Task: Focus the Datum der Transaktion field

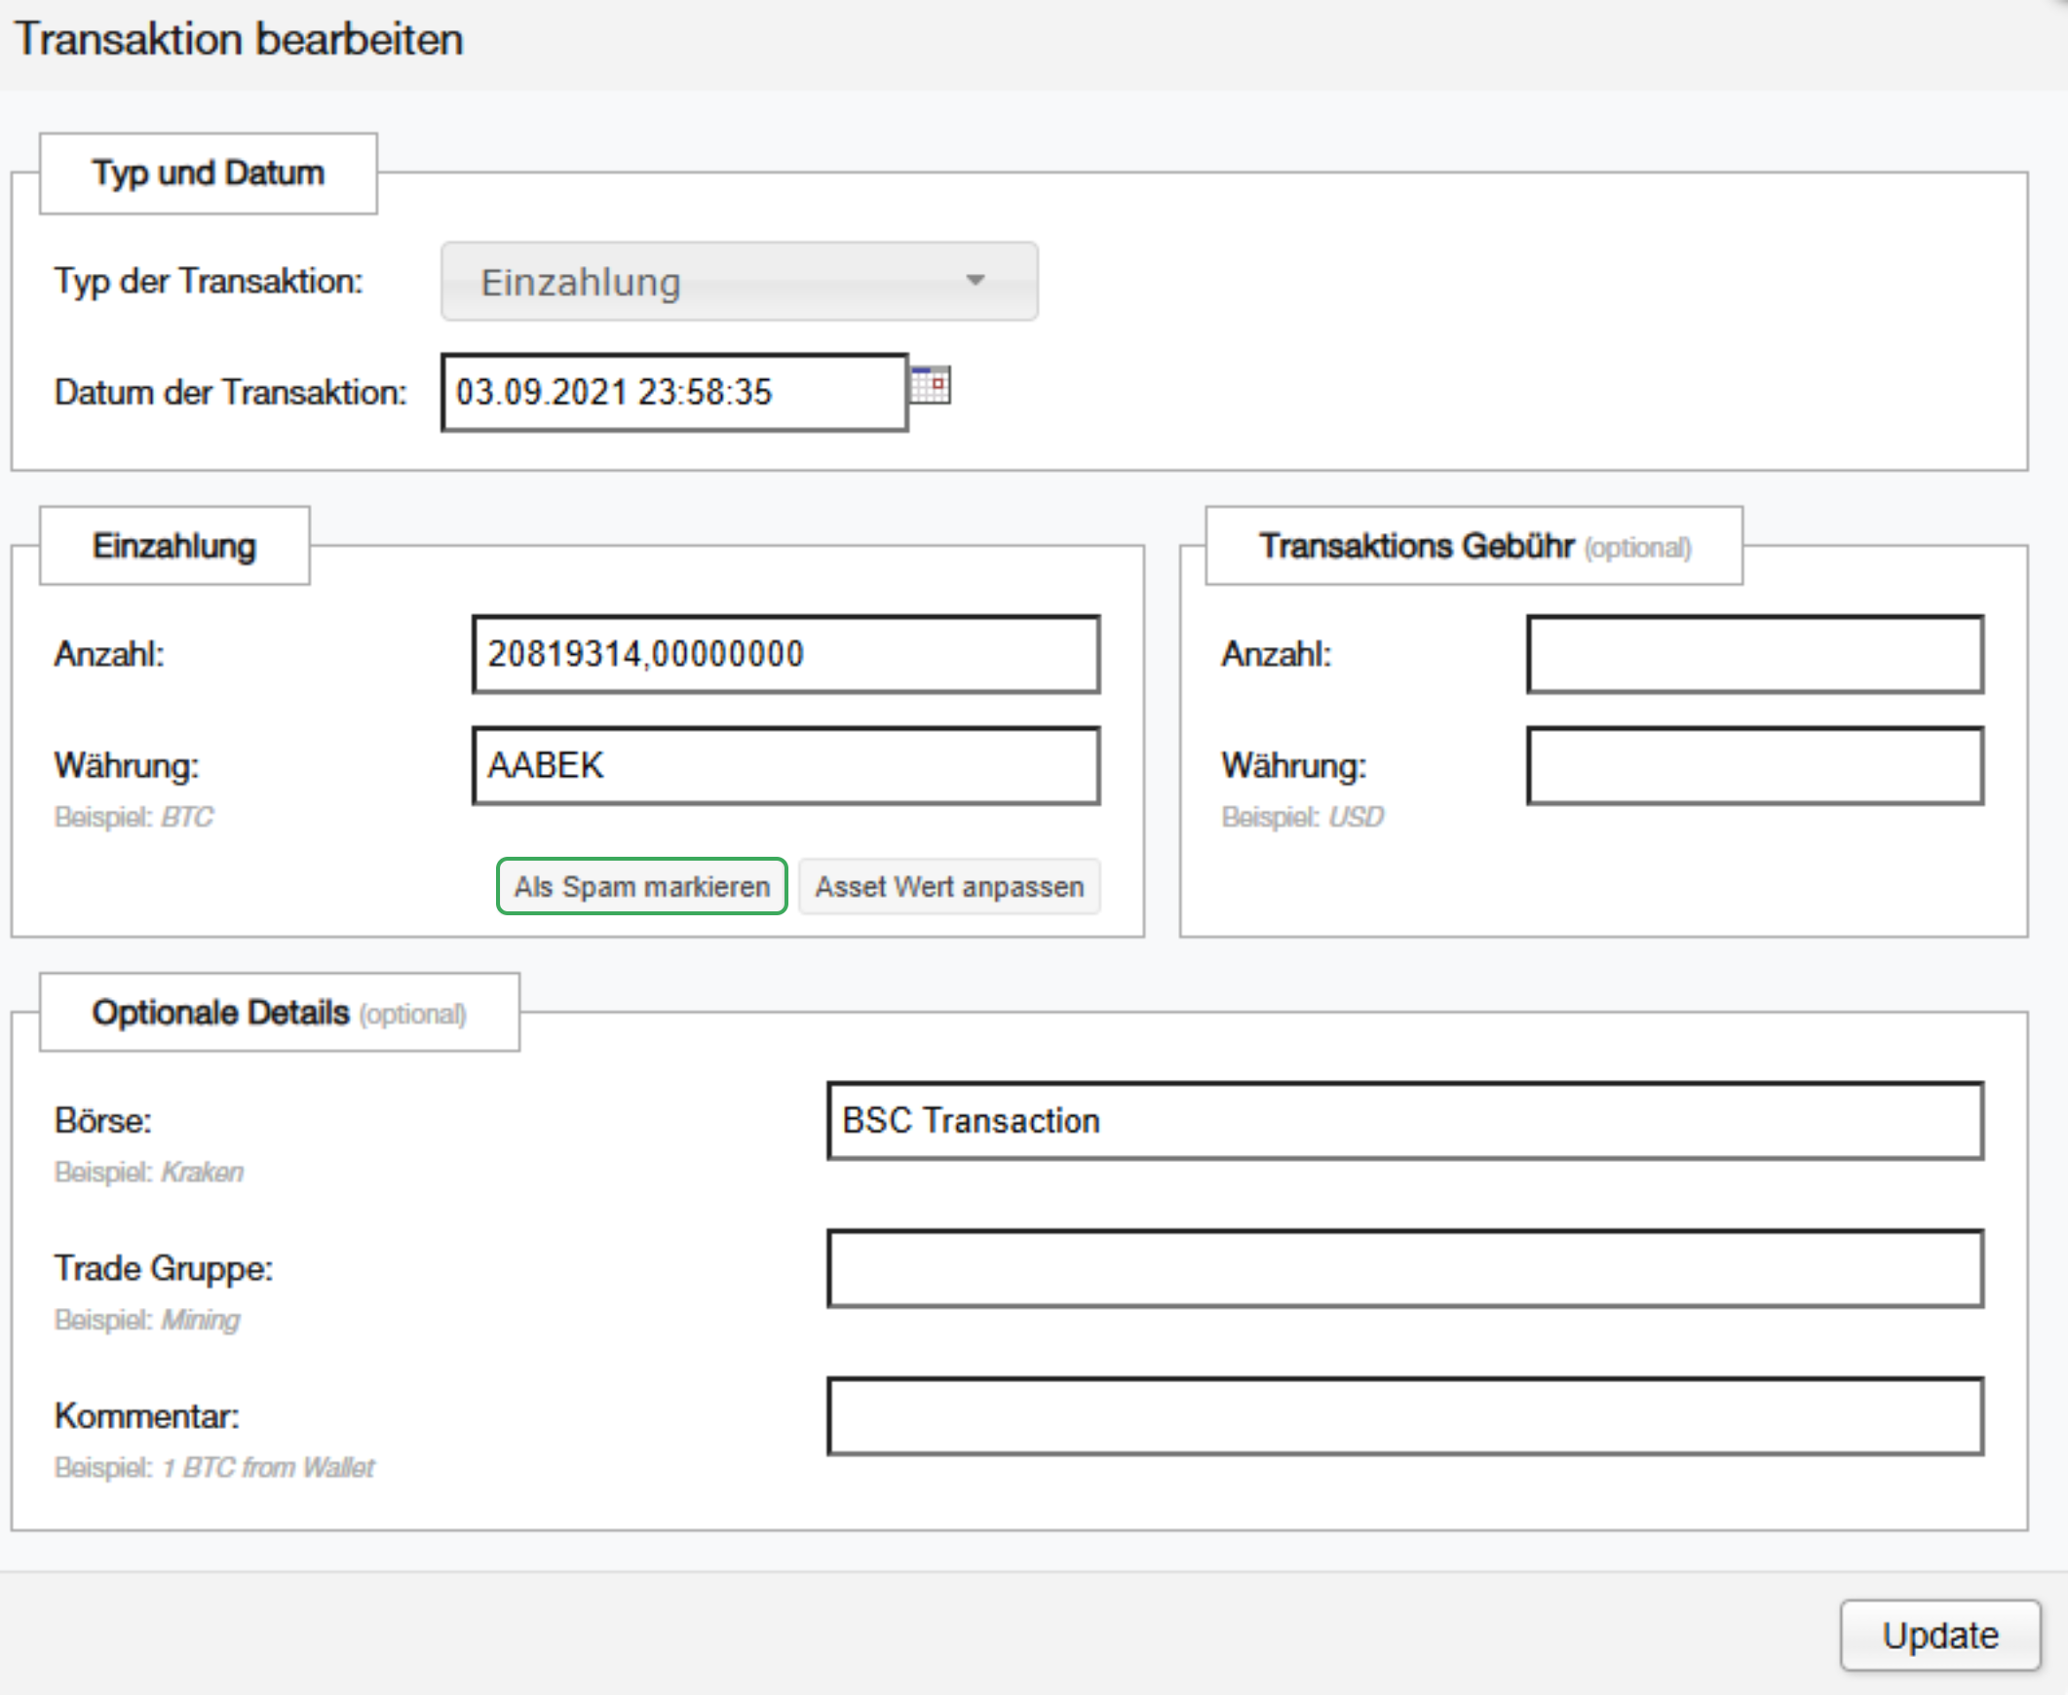Action: coord(673,393)
